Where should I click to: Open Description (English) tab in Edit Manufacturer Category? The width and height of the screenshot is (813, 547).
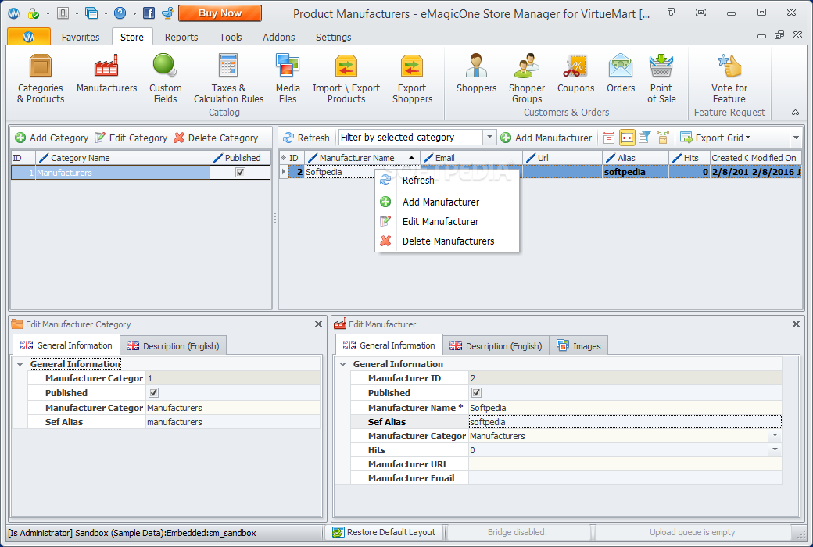tap(173, 346)
